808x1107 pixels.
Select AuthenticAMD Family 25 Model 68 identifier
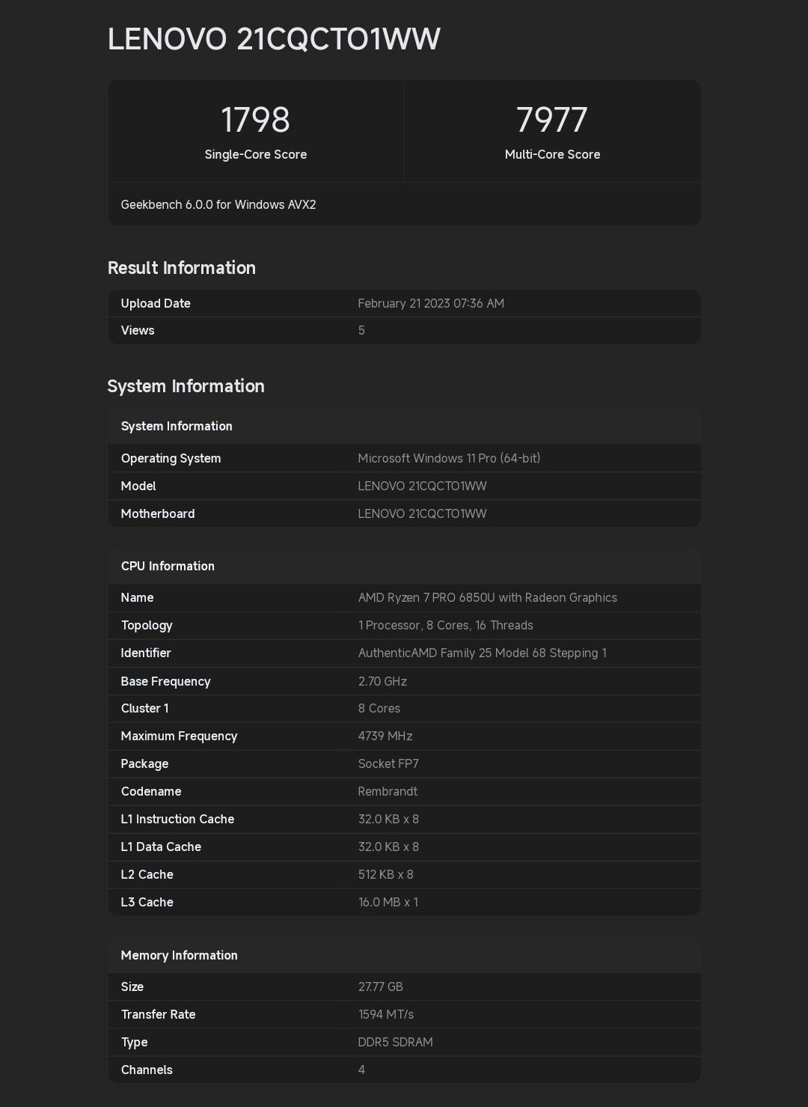tap(483, 653)
